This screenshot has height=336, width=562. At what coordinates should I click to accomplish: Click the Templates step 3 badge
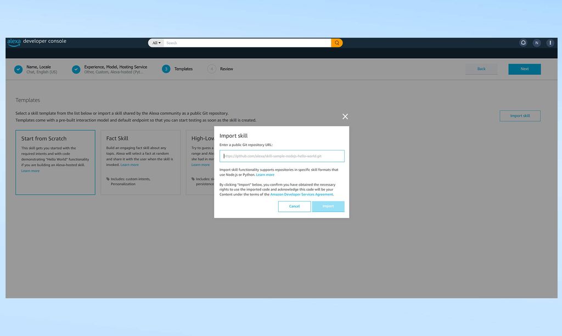166,69
